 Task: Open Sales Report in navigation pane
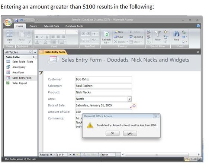click(20, 83)
